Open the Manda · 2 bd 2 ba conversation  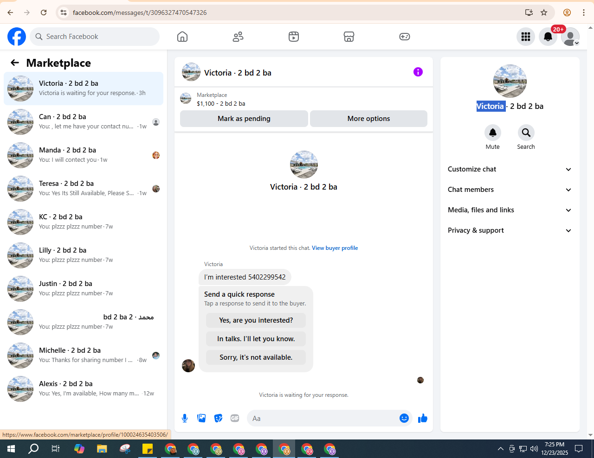84,155
